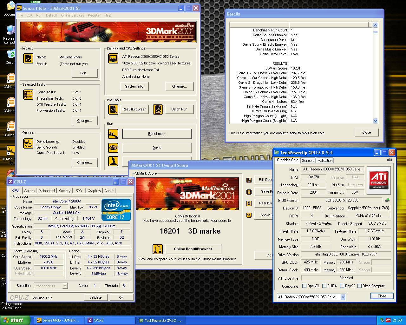Click the Details list scroll up arrow
The image size is (406, 325).
[x=376, y=25]
